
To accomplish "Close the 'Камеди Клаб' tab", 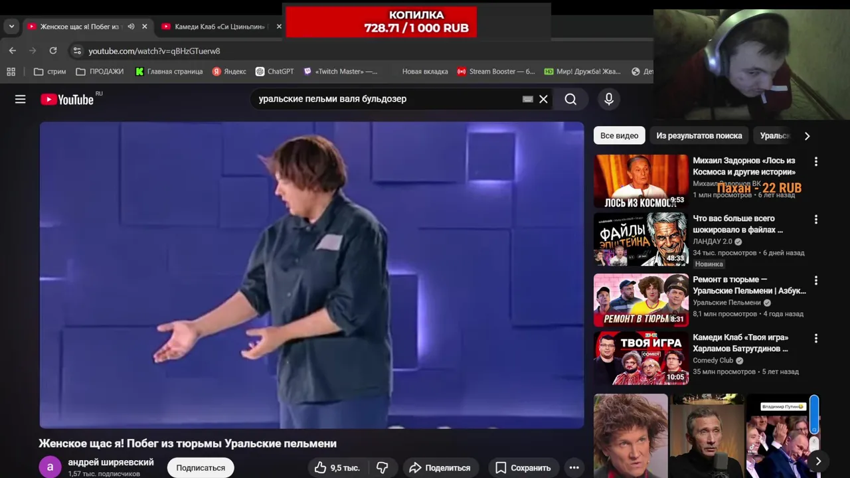I will pyautogui.click(x=279, y=27).
